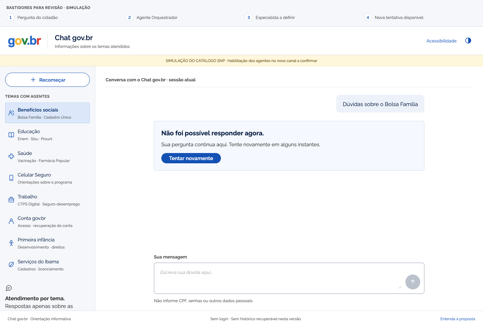Click the people icon for Benefícios sociais
The image size is (483, 326).
tap(11, 113)
